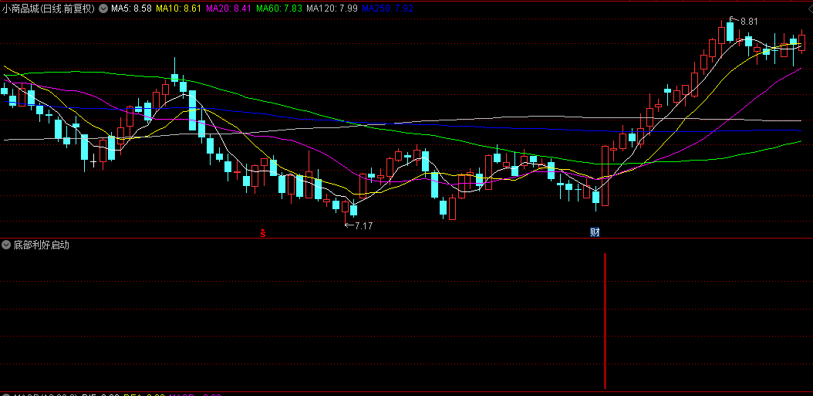
Task: Click the 底部利好启动 indicator name
Action: [42, 245]
